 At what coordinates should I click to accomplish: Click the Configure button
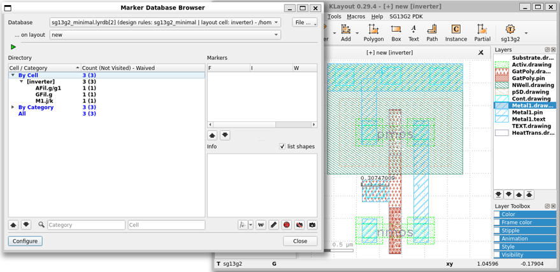25,241
